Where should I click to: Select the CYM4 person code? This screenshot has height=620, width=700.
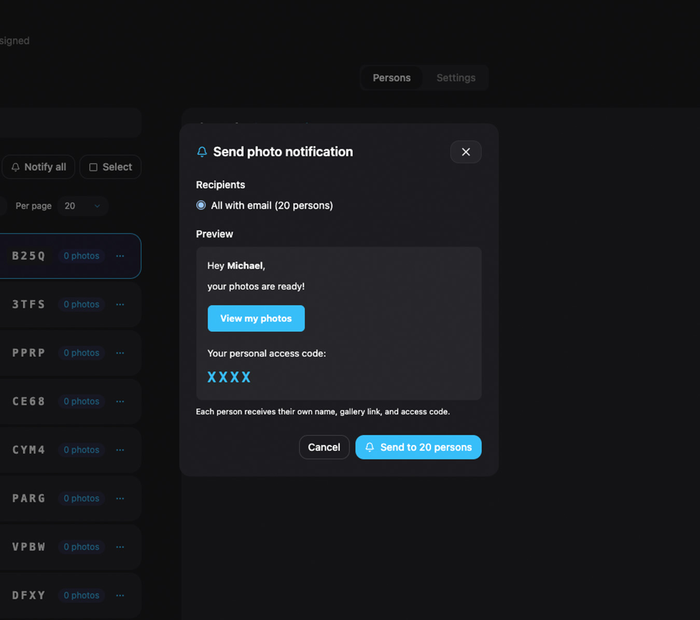(x=29, y=450)
